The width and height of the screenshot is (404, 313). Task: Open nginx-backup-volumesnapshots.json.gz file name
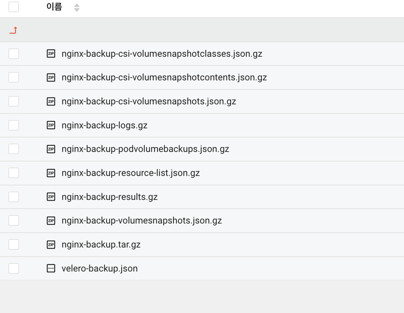[142, 221]
